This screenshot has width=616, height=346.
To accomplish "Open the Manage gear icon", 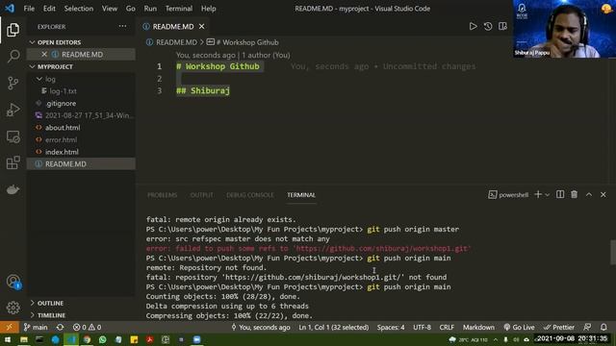I will (x=13, y=308).
